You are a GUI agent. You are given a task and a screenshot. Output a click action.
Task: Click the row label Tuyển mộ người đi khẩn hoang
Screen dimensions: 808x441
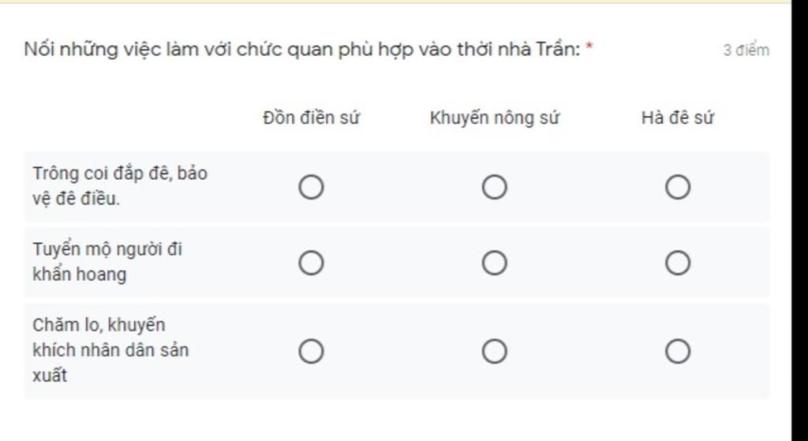pyautogui.click(x=107, y=262)
